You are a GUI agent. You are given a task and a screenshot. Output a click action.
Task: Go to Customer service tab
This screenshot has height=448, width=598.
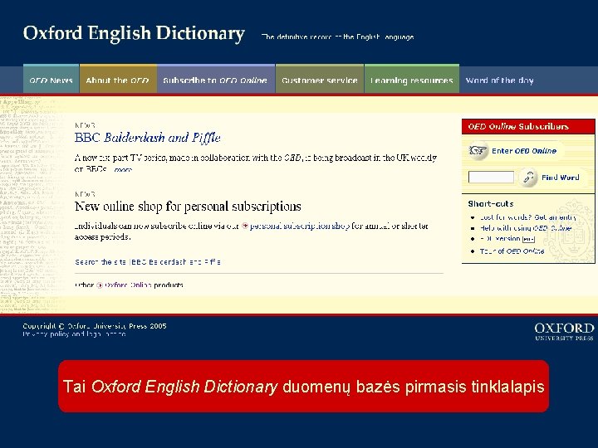point(320,80)
